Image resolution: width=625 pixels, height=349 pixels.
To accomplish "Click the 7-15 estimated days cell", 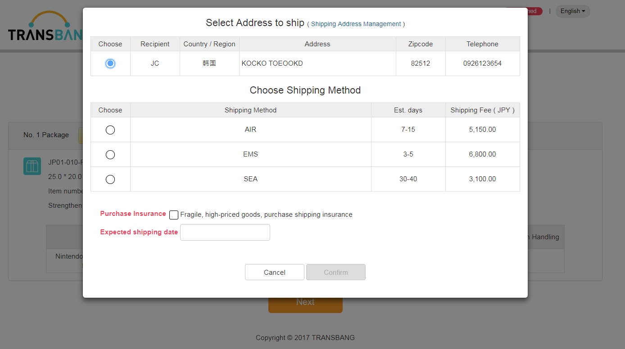I will (x=408, y=130).
